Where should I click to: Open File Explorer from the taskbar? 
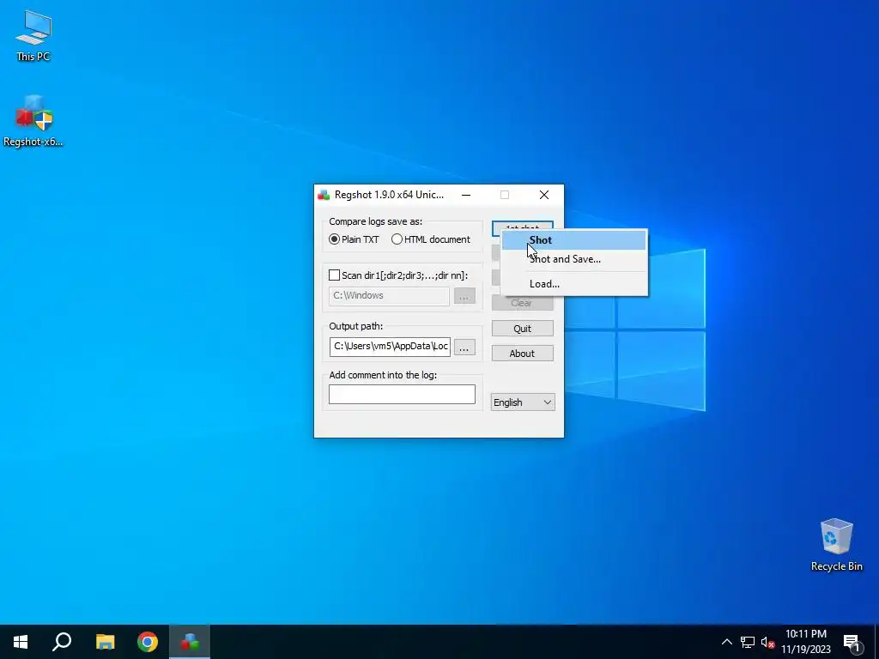tap(105, 642)
